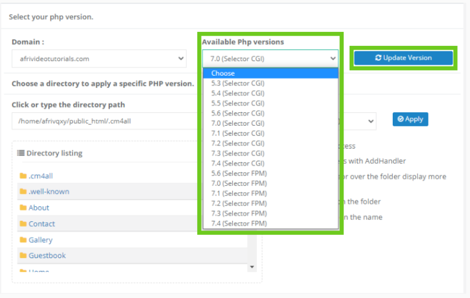Click the .well-known folder icon
Image resolution: width=470 pixels, height=298 pixels.
[x=23, y=192]
